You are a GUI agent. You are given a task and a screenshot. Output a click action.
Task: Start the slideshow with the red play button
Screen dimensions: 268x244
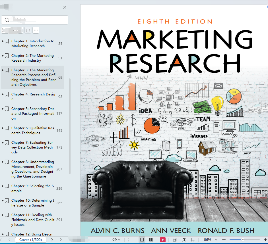[162, 240]
